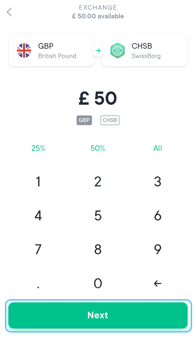Open the CHSB SwissBorg selector
The image size is (196, 339).
click(x=145, y=51)
